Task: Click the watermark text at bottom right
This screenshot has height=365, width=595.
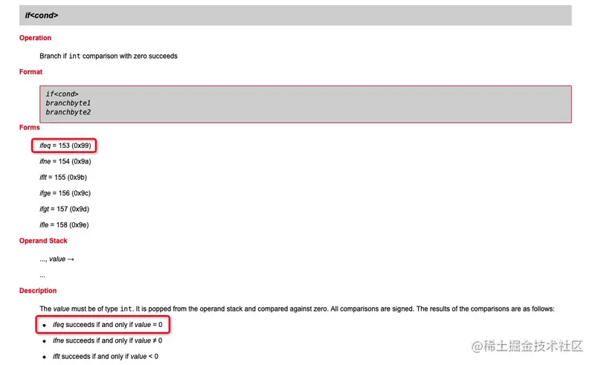Action: click(x=527, y=346)
